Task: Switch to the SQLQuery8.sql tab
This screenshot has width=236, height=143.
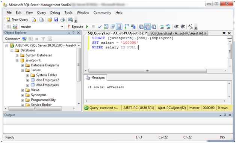Action: (x=178, y=33)
